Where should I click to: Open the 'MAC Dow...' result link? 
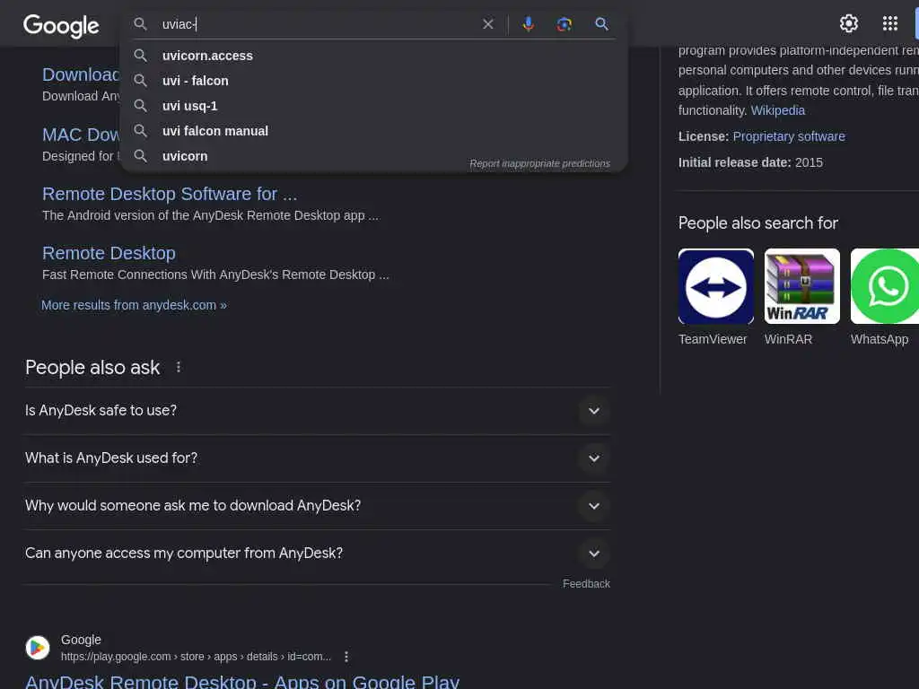[x=81, y=135]
